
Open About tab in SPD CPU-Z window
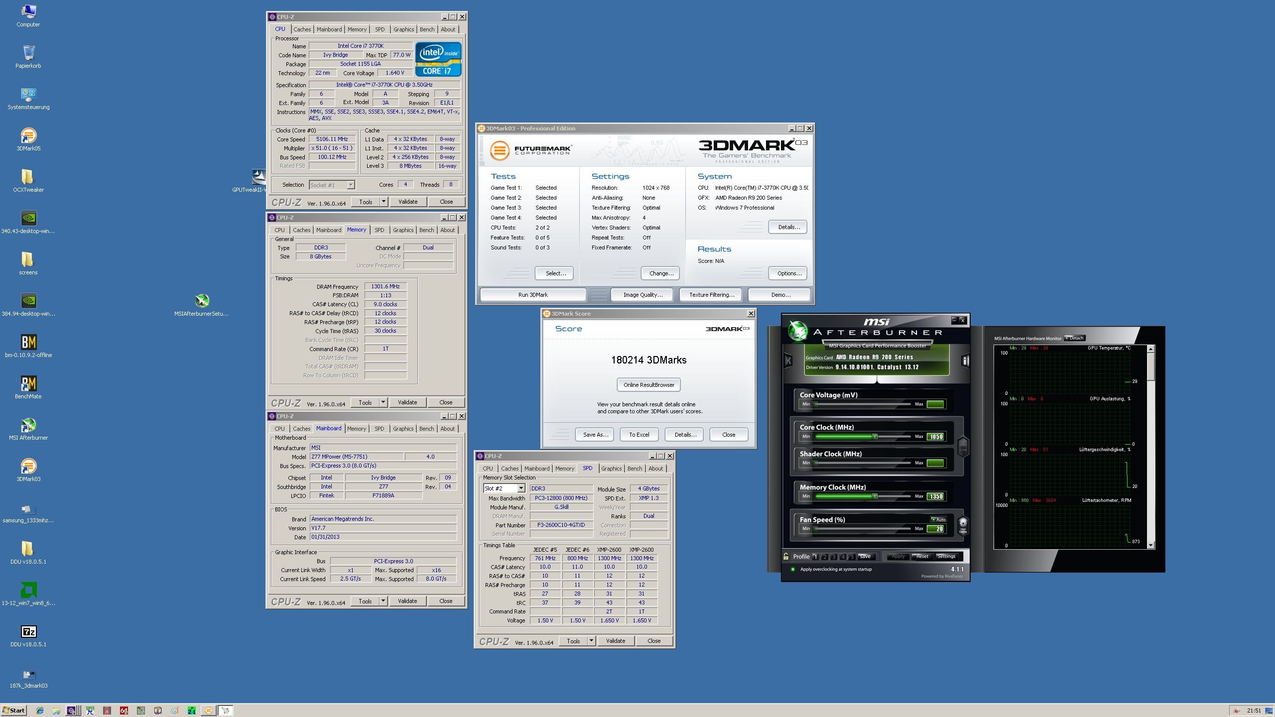pos(655,469)
